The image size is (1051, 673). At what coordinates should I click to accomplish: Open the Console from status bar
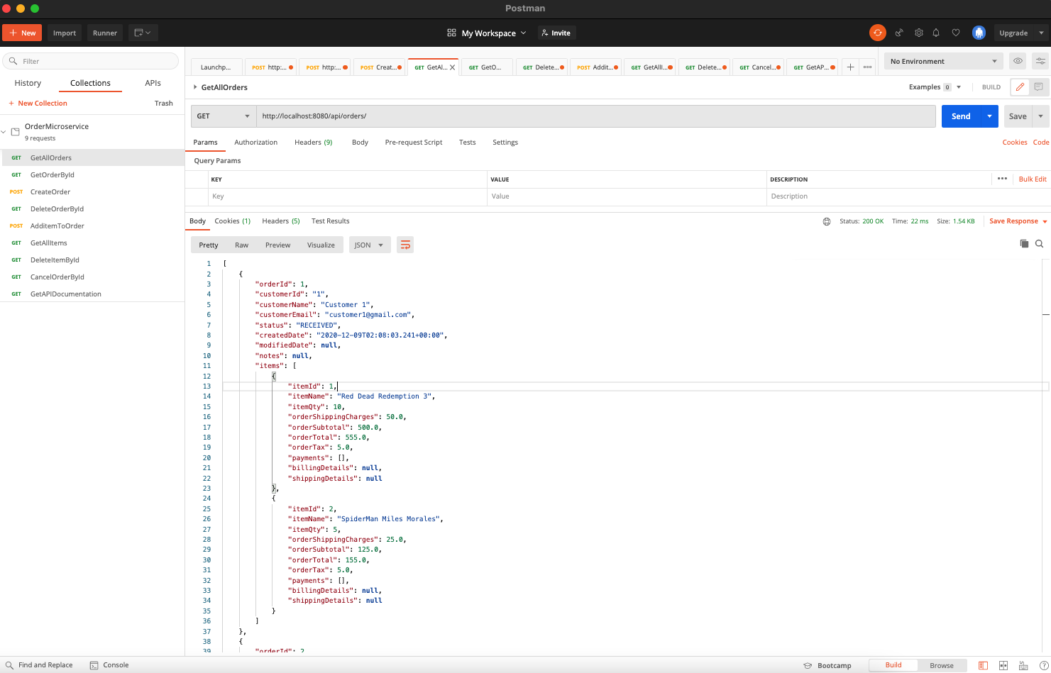coord(109,665)
